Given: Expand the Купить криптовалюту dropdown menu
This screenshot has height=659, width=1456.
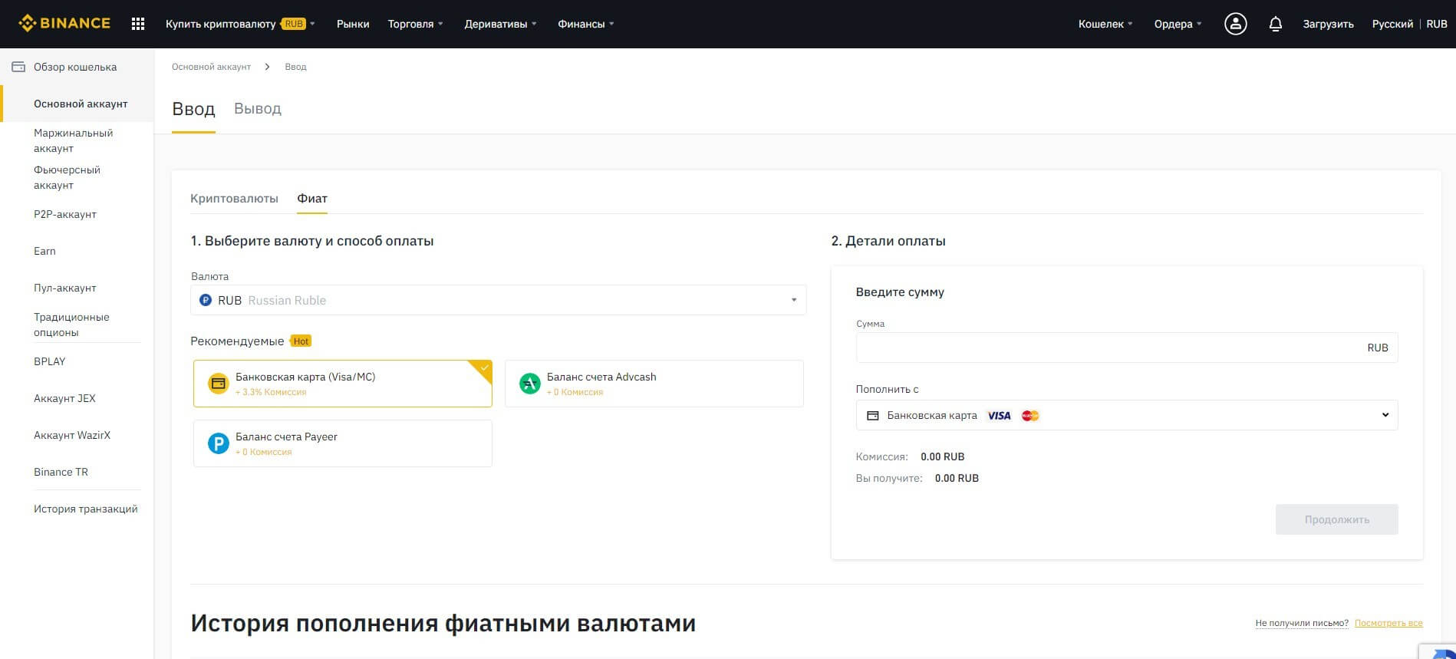Looking at the screenshot, I should point(240,24).
